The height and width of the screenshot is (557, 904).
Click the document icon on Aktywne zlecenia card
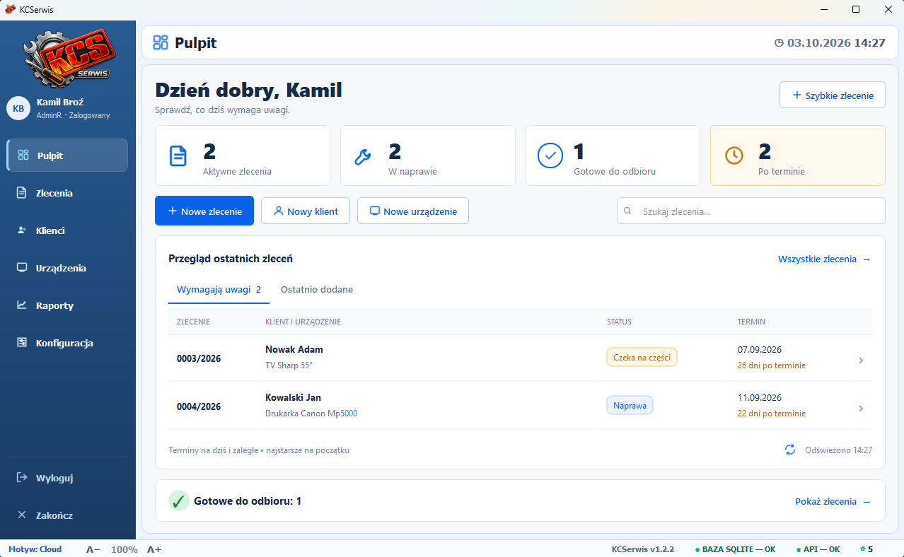tap(178, 156)
